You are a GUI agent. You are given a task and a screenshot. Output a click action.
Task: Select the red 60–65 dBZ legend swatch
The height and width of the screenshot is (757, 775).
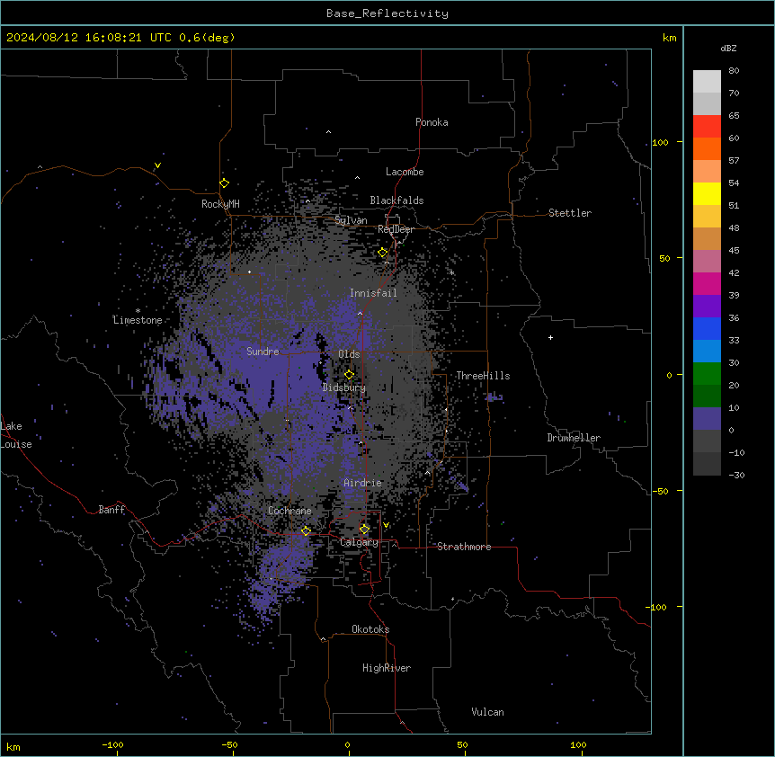pyautogui.click(x=707, y=127)
